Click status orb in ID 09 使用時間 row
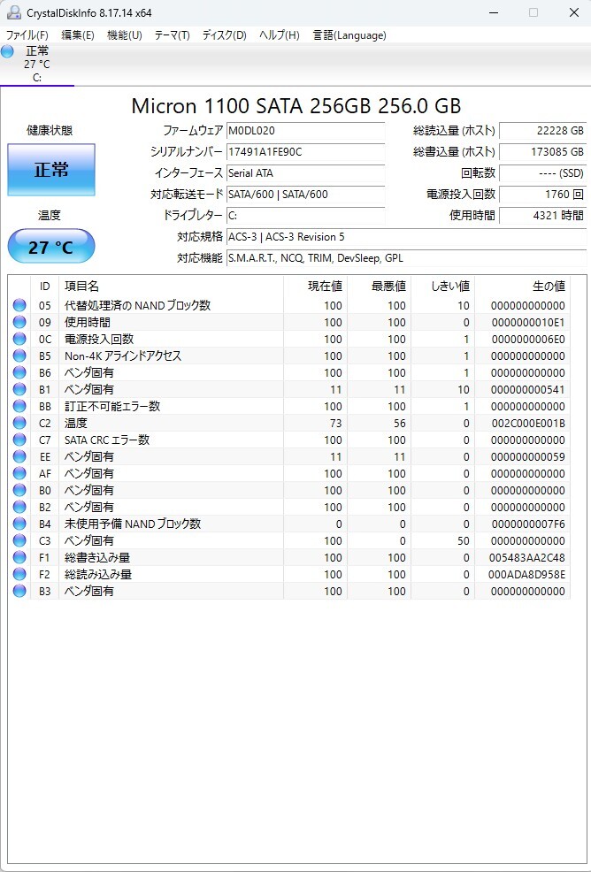 (x=19, y=322)
